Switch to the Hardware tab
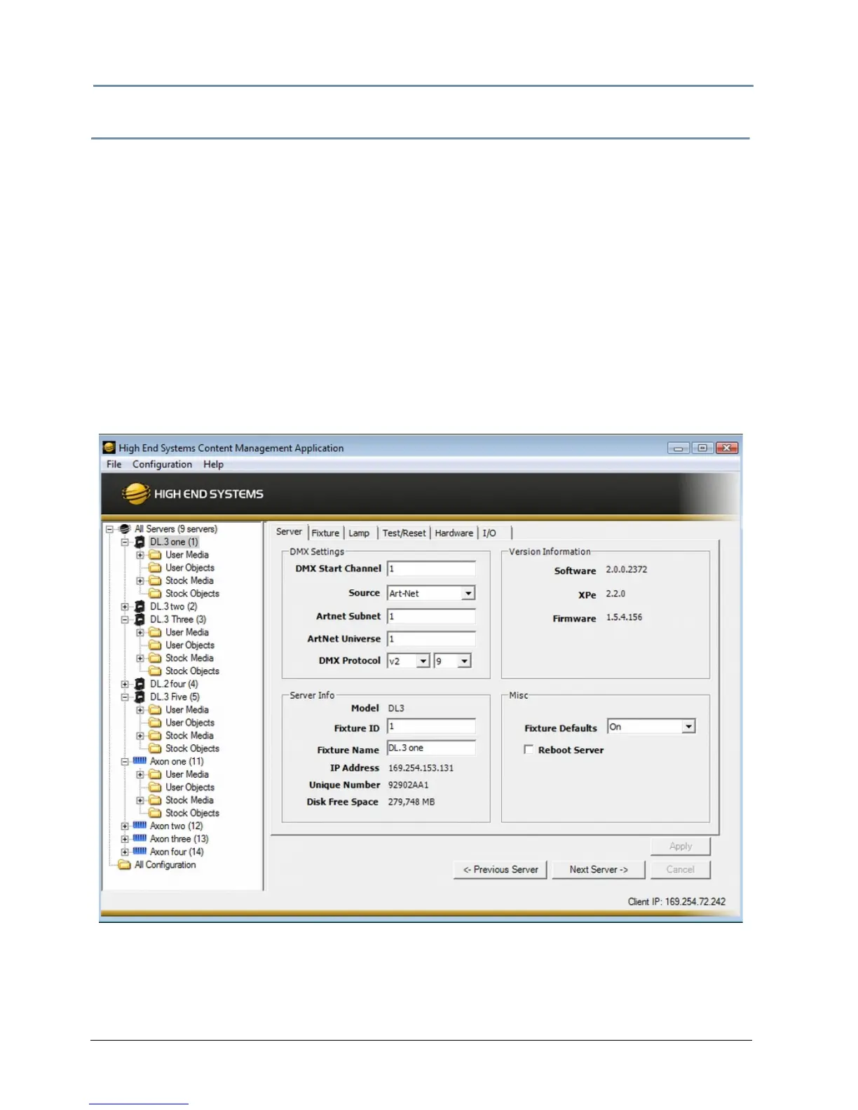This screenshot has height=1110, width=858. pos(454,533)
